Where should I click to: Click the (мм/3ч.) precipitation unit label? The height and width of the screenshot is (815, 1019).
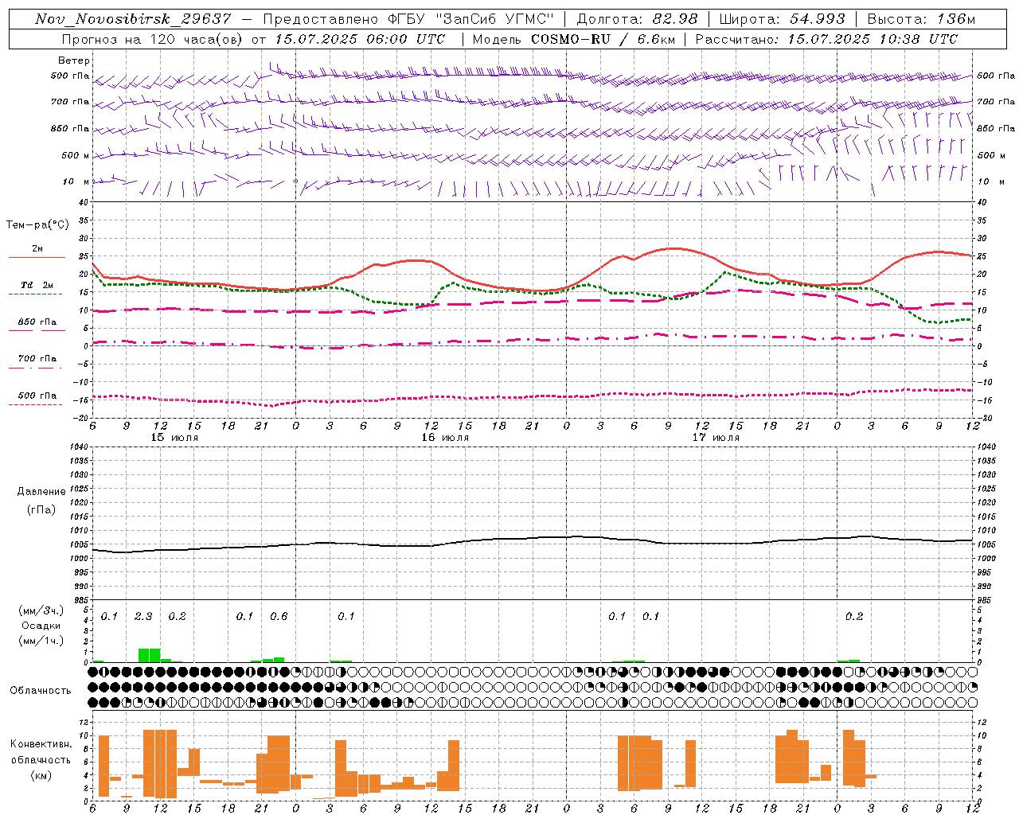(41, 610)
